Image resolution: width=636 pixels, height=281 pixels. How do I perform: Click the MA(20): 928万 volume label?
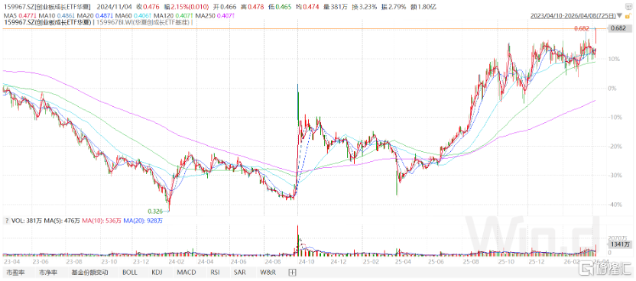click(x=143, y=221)
